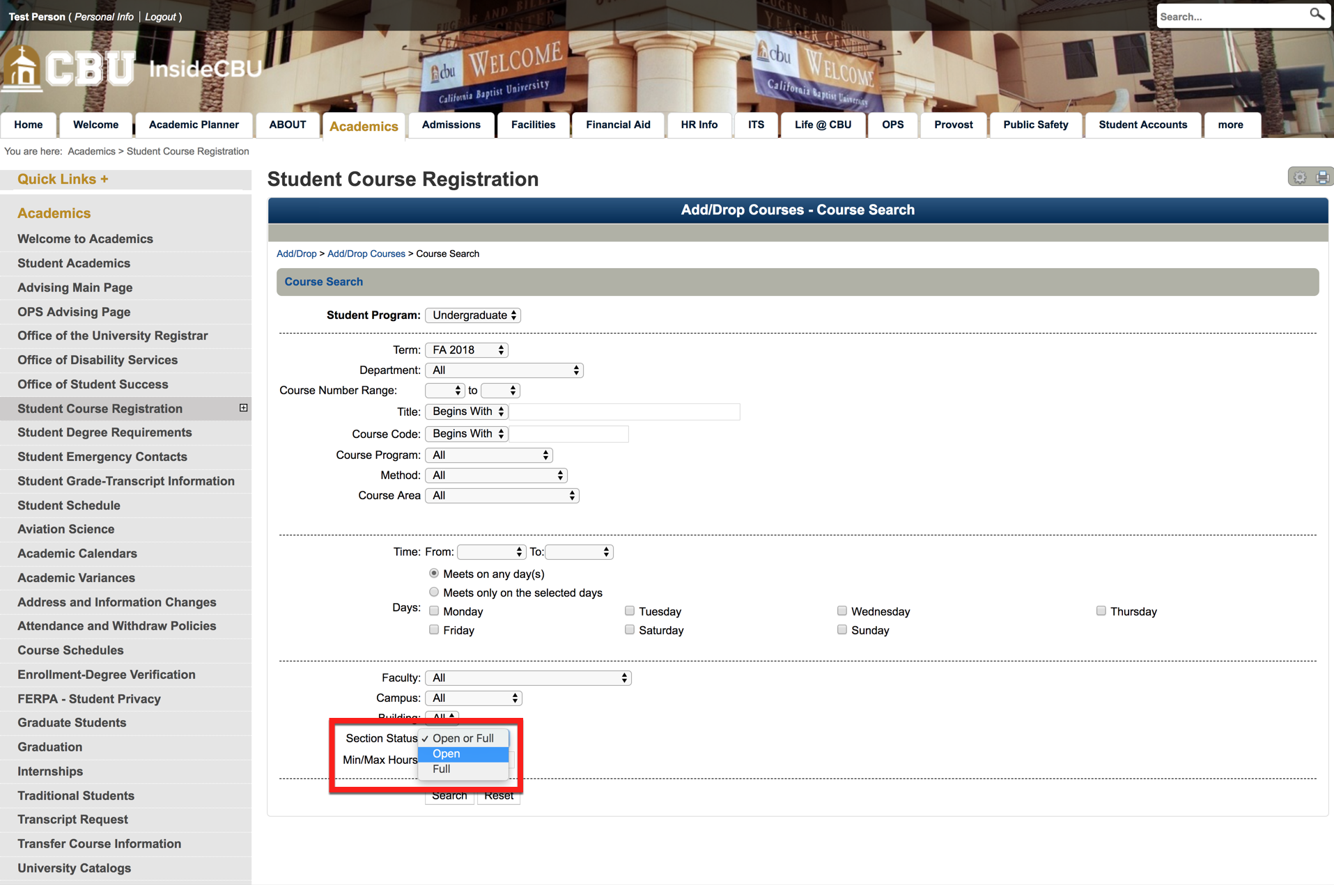Open Add/Drop Courses breadcrumb link
Screen dimensions: 1334x885
(x=366, y=254)
